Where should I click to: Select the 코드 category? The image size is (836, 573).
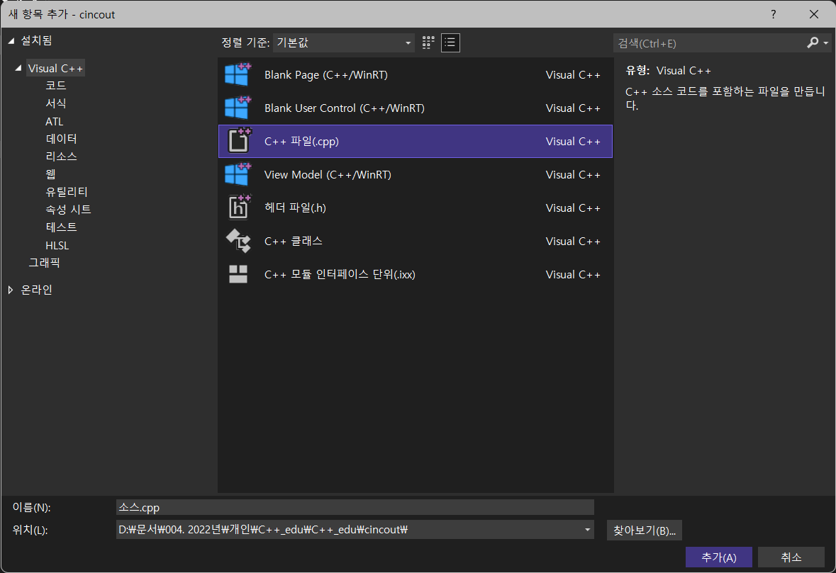click(56, 85)
